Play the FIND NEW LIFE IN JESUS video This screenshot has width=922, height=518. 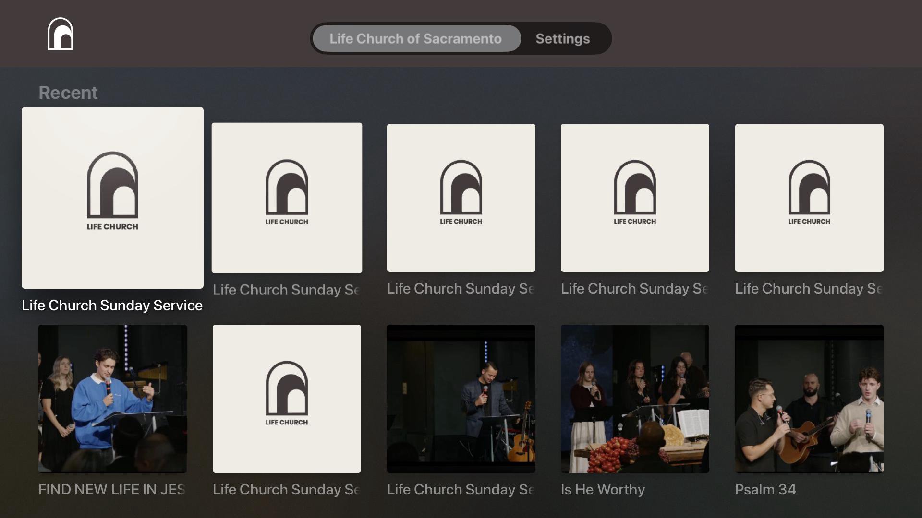tap(112, 399)
